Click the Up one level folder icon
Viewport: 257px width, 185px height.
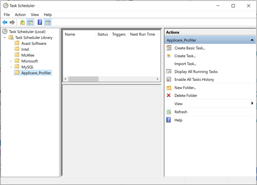click(22, 22)
